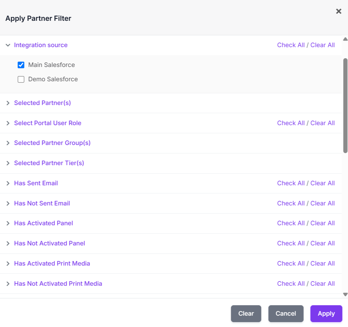
Task: Expand the Selected Partner(s) chevron
Action: pyautogui.click(x=8, y=103)
